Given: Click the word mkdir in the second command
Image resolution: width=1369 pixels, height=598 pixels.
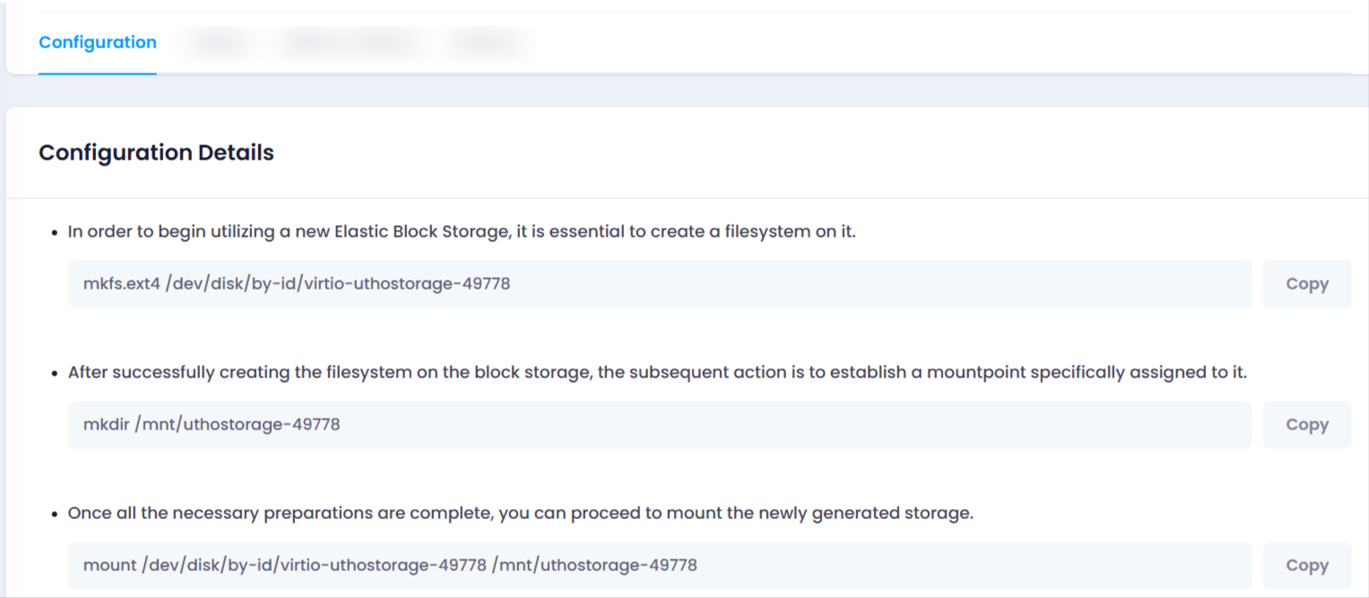Looking at the screenshot, I should [106, 425].
